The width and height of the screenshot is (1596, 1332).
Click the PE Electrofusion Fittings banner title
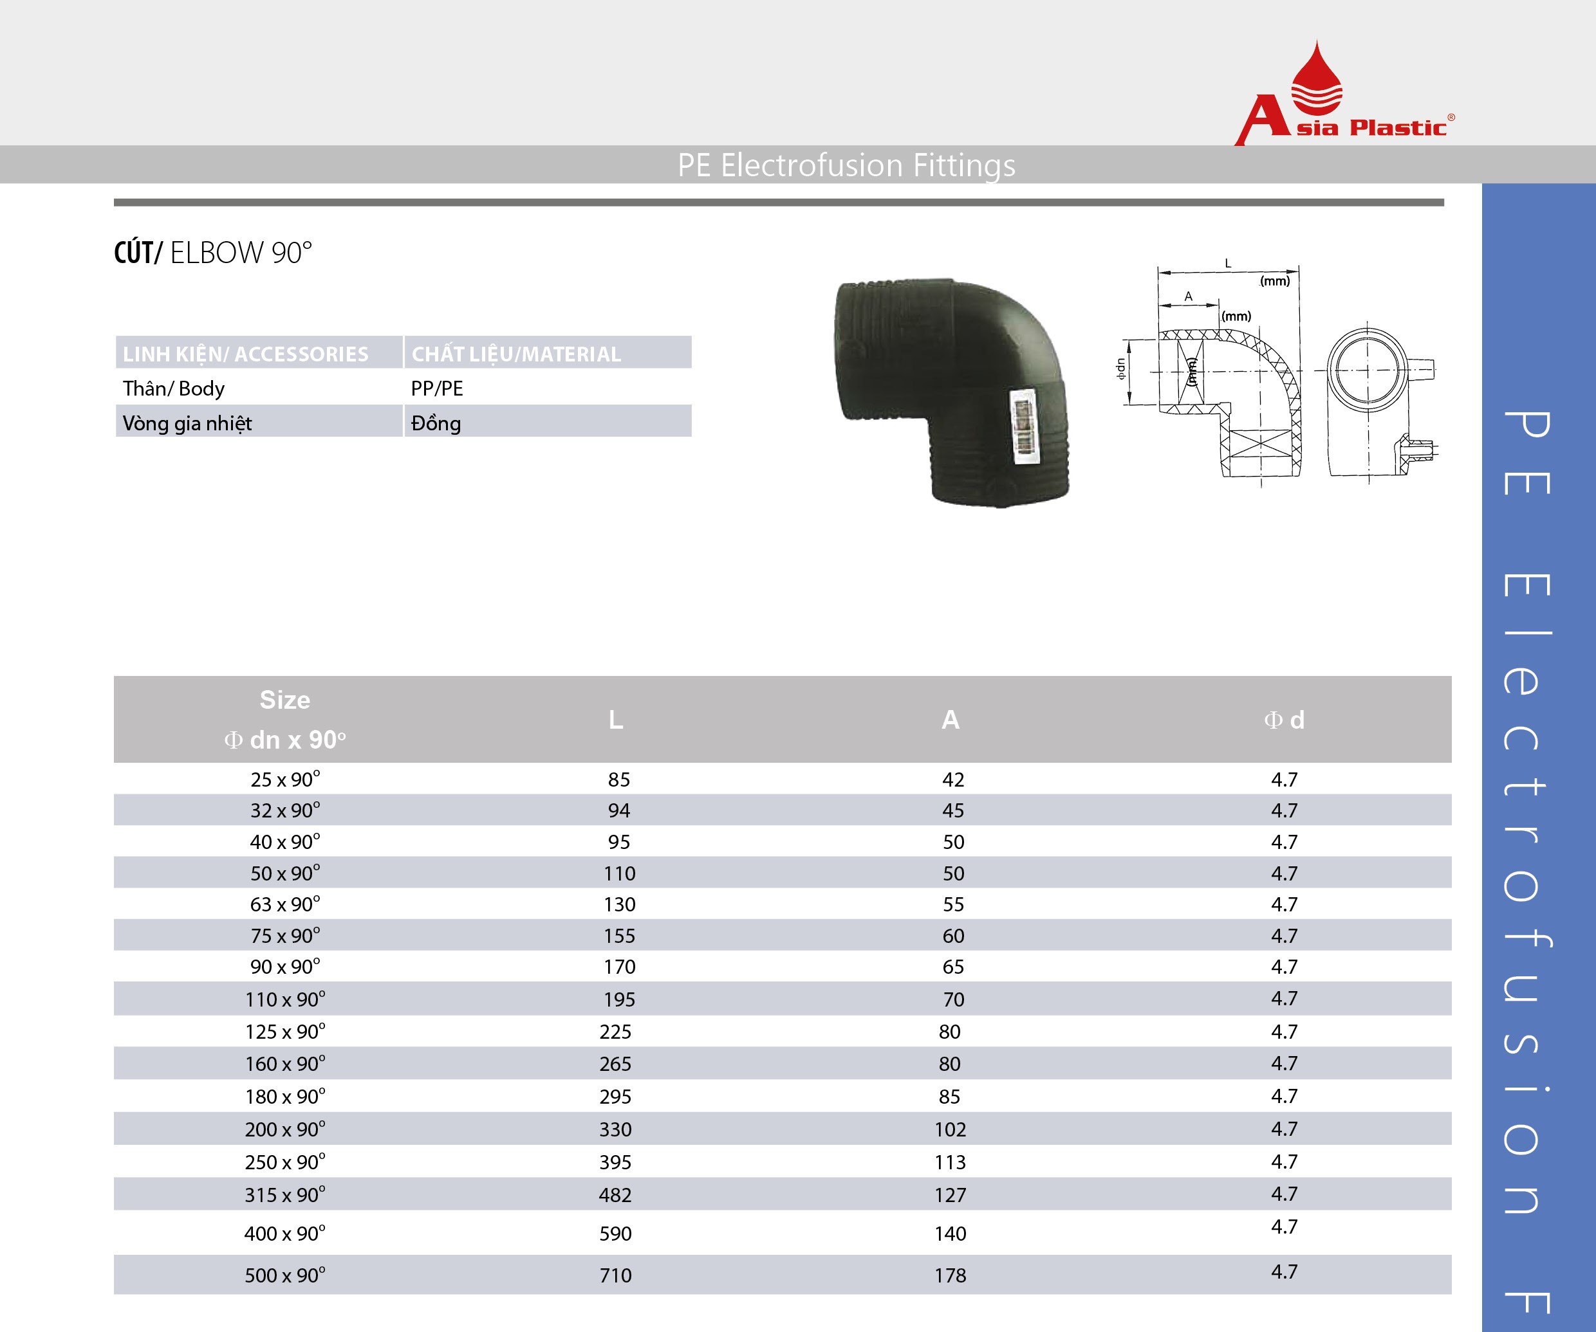click(x=846, y=165)
